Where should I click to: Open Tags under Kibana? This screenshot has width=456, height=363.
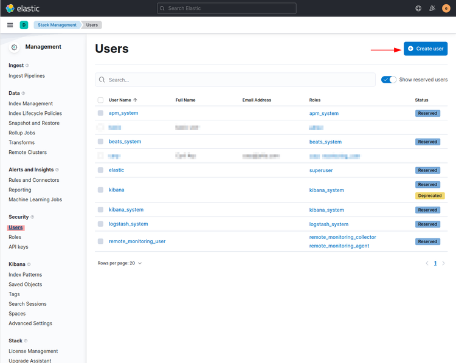coord(14,294)
